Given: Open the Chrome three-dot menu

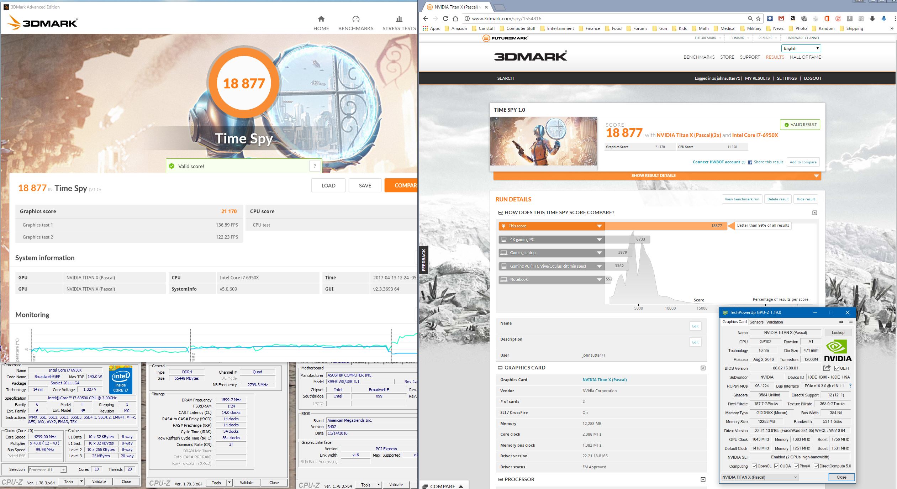Looking at the screenshot, I should [895, 19].
